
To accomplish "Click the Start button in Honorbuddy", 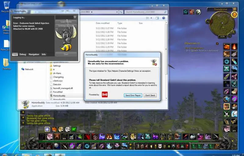I will (66, 54).
